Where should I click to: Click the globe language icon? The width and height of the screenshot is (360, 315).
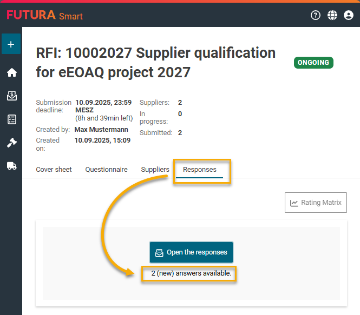pos(332,15)
